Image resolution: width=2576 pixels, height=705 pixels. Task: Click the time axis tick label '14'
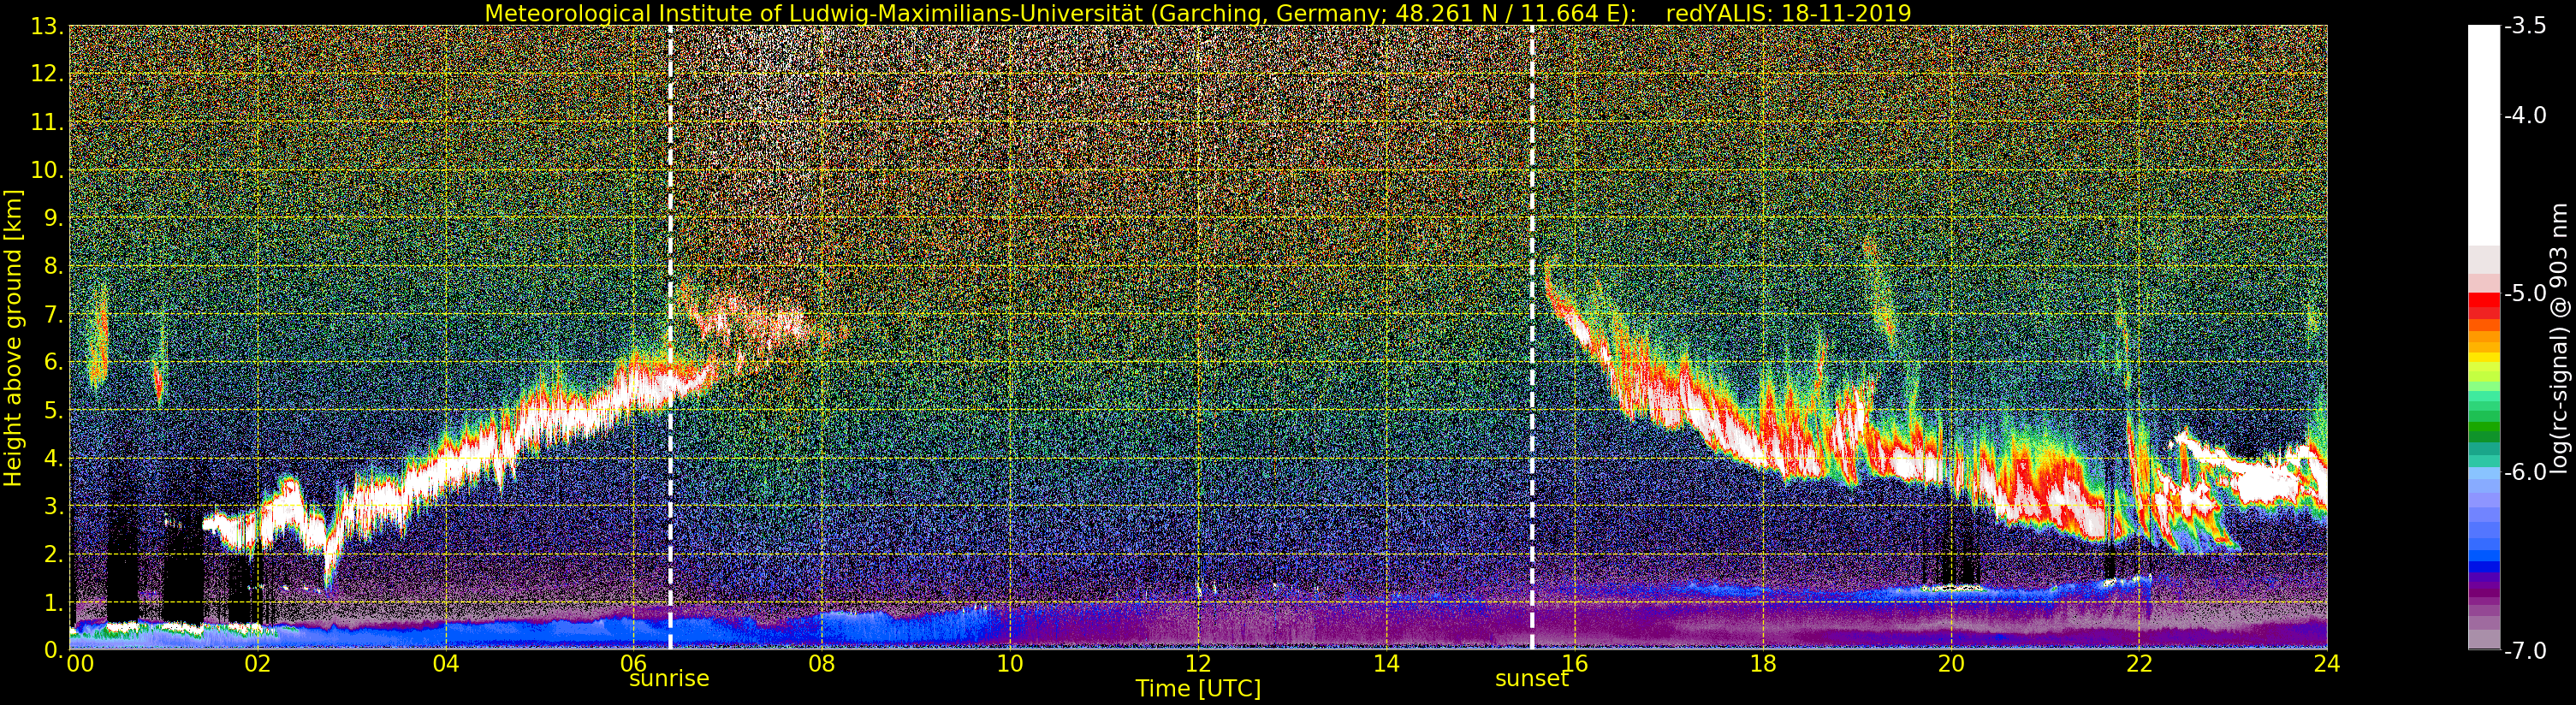[1386, 664]
